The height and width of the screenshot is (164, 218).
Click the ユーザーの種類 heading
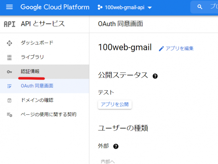(x=123, y=128)
